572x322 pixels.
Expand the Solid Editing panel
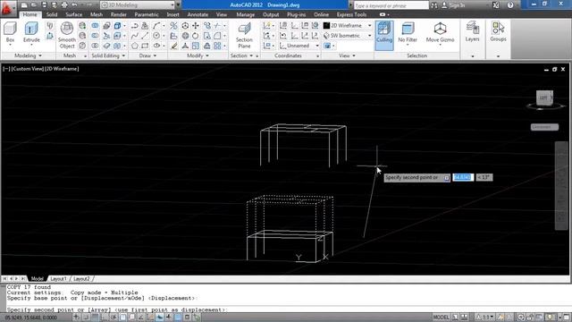[108, 55]
